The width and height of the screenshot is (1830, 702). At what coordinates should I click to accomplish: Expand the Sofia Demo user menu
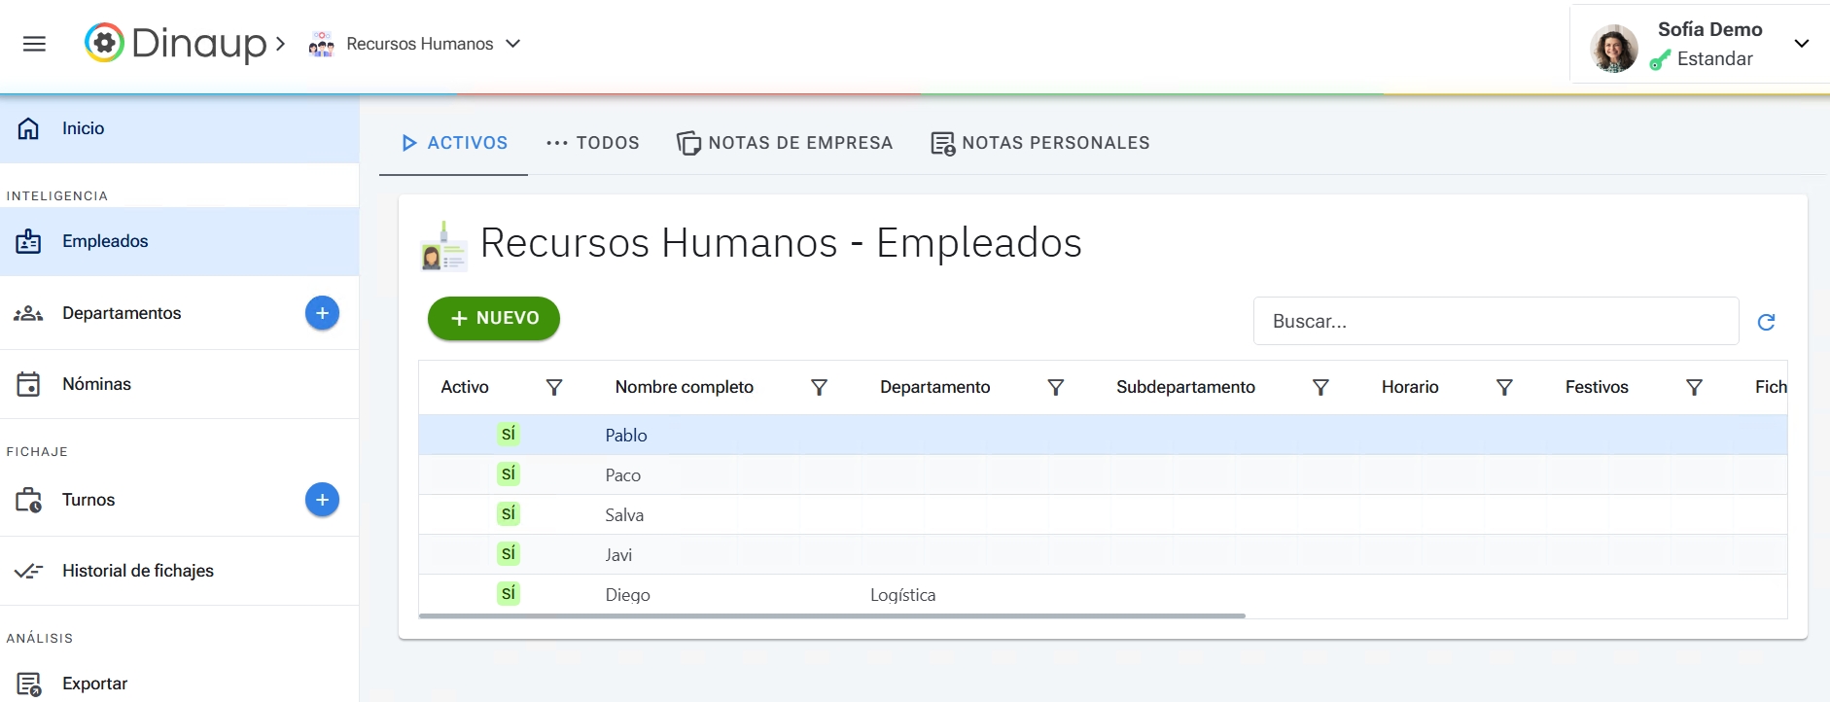pos(1801,44)
